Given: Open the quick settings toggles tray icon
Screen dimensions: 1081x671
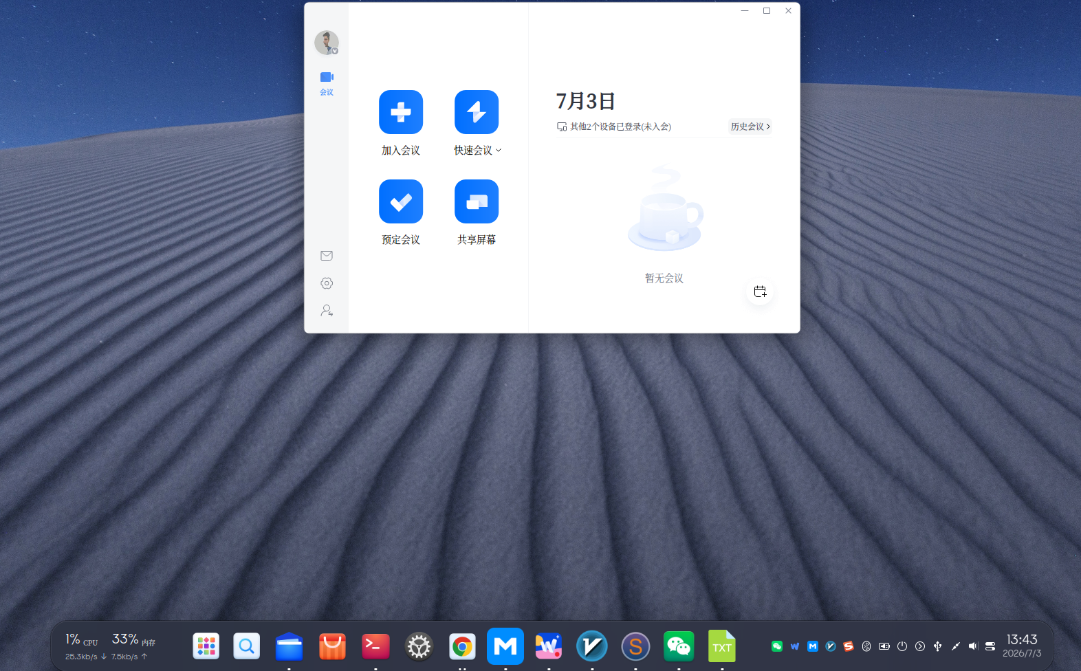Looking at the screenshot, I should click(990, 646).
